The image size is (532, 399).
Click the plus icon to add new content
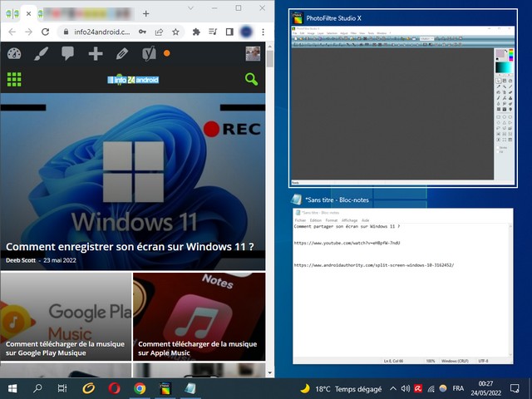96,54
